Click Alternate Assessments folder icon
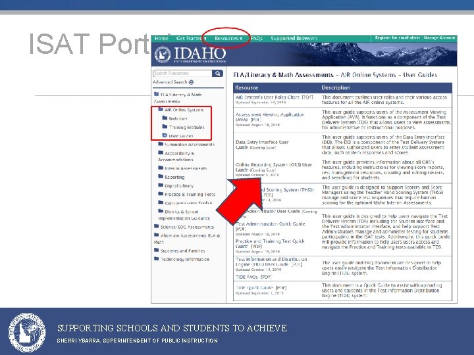474x355 pixels. coord(156,235)
